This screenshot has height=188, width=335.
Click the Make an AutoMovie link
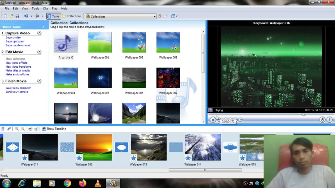[x=17, y=74]
